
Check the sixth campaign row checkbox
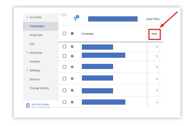click(x=65, y=102)
